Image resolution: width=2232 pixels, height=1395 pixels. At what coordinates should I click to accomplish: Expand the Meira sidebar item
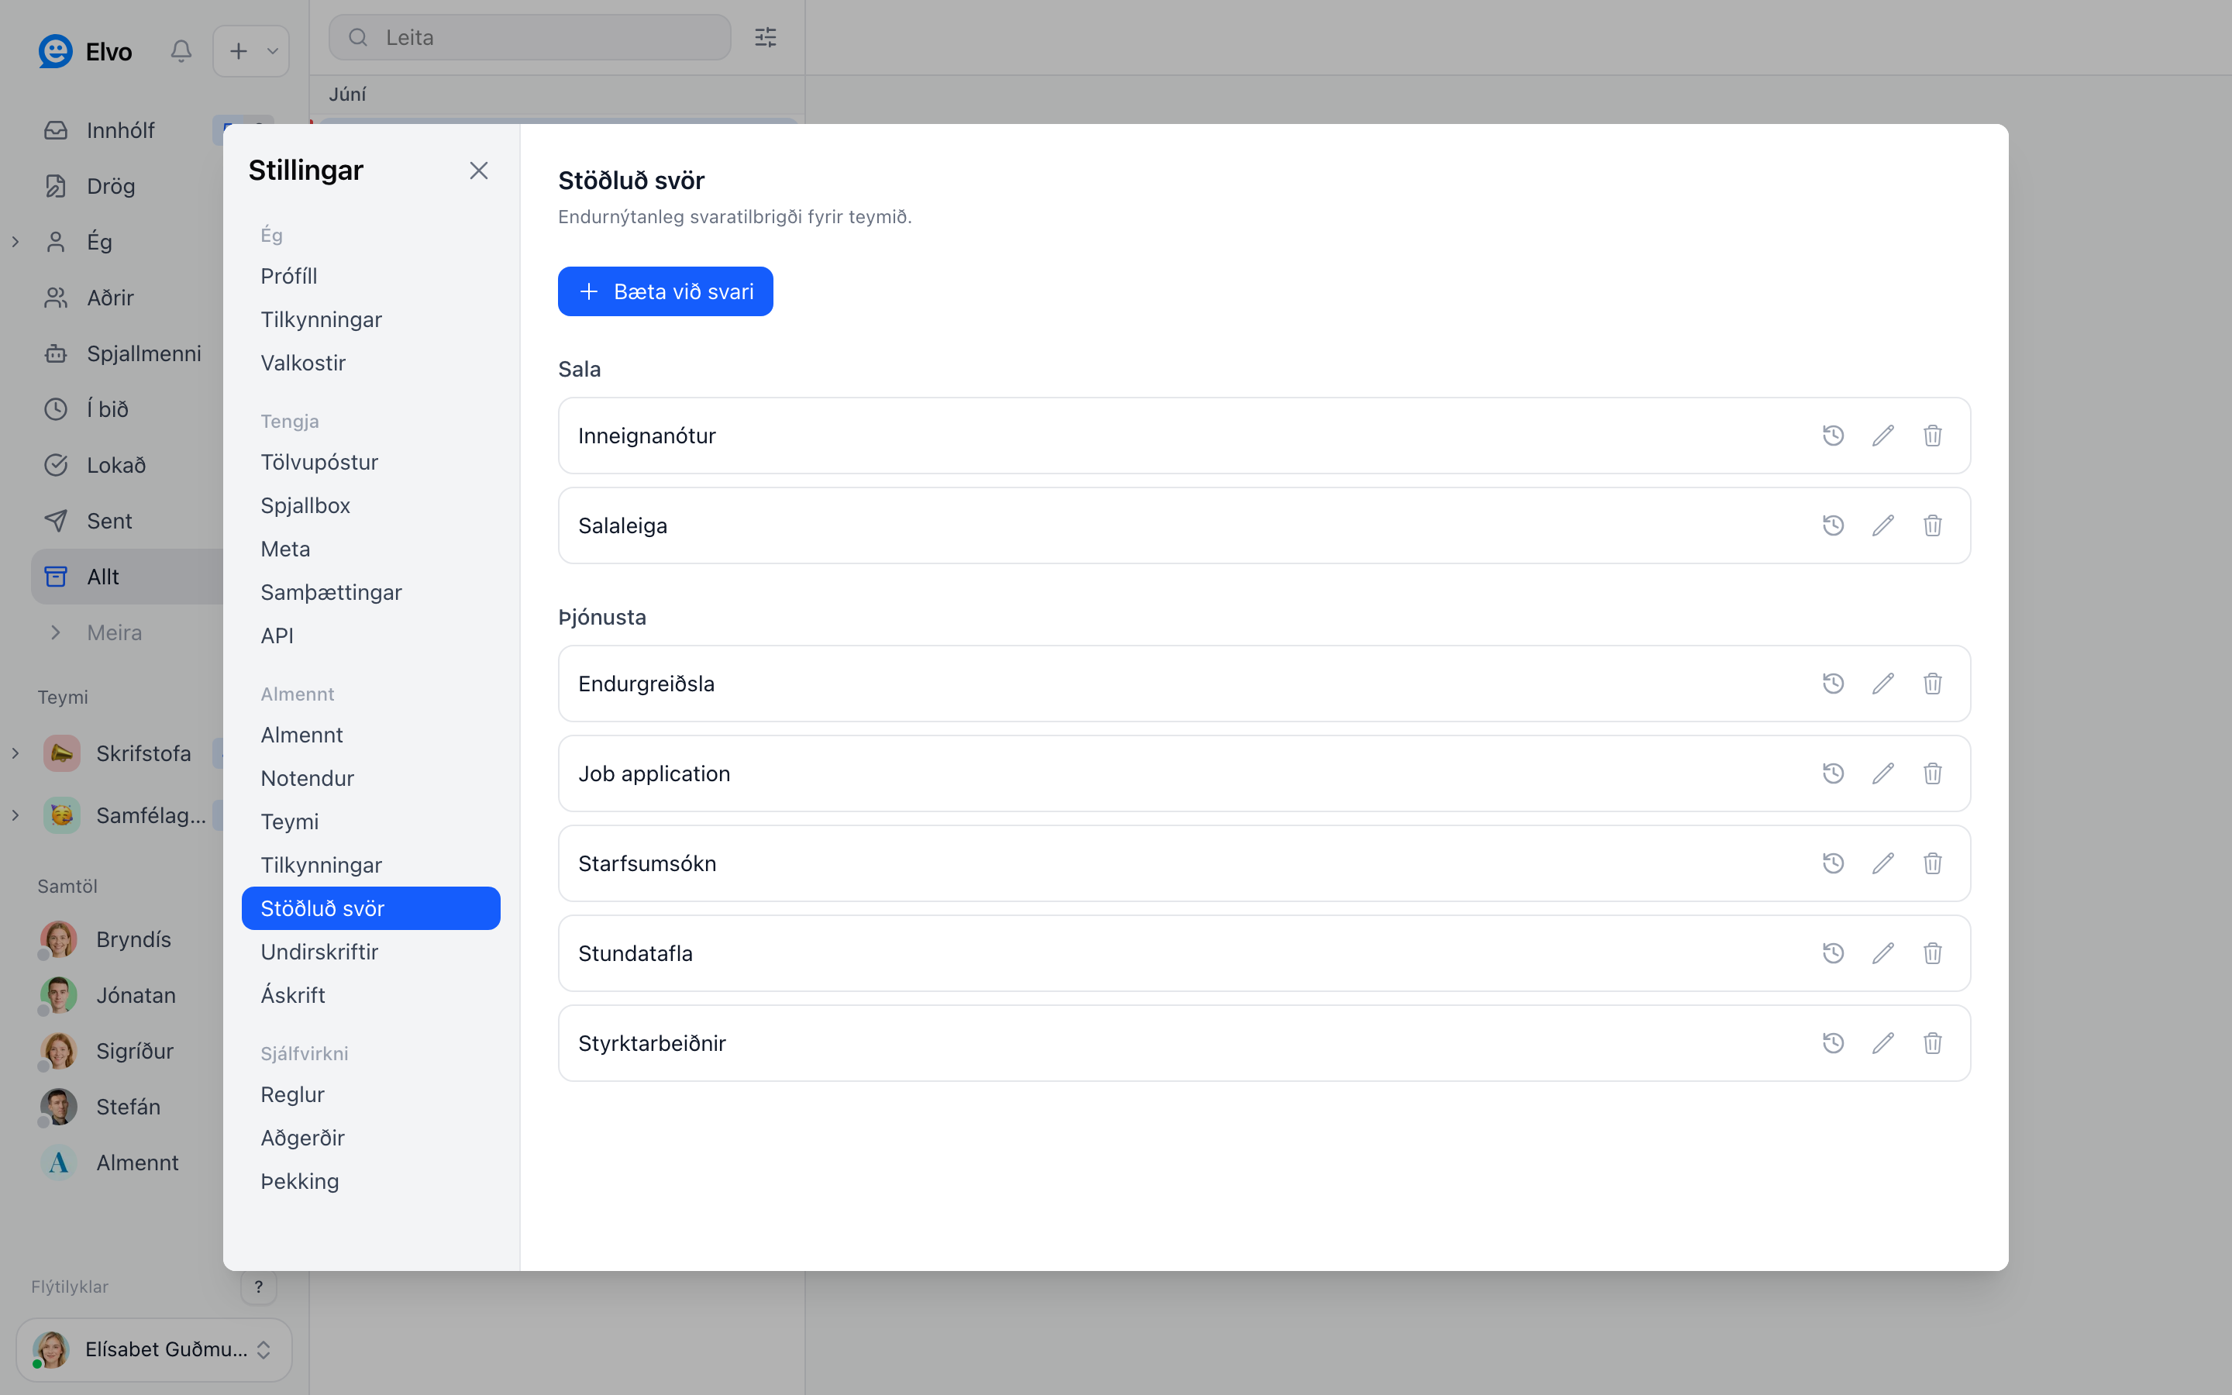pyautogui.click(x=55, y=633)
